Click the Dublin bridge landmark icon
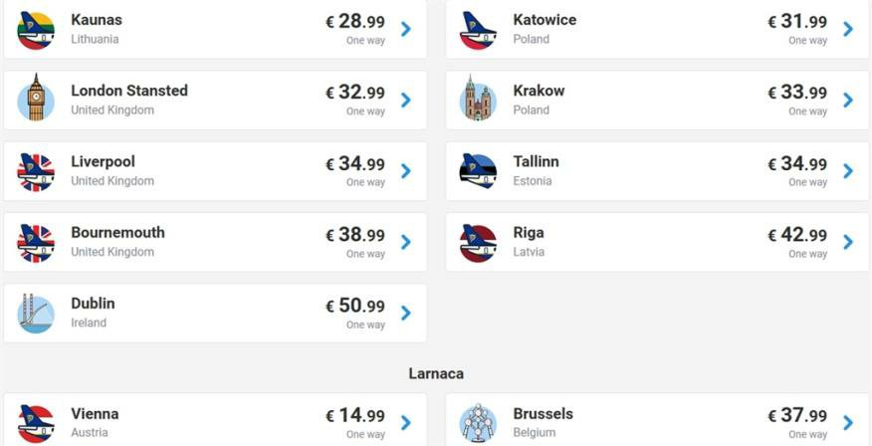The height and width of the screenshot is (446, 872). point(36,314)
